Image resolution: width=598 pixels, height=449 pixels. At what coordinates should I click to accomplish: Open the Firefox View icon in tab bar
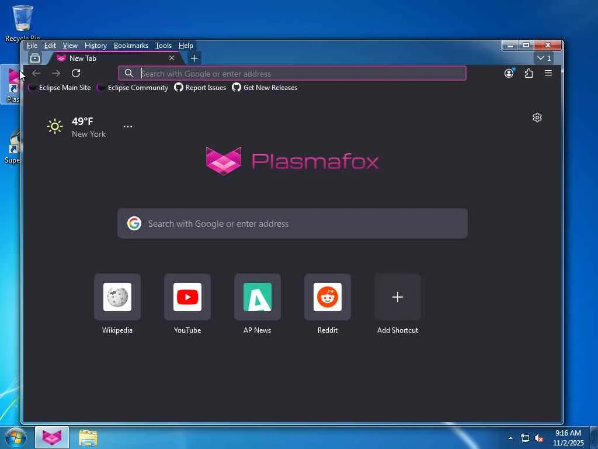(34, 58)
